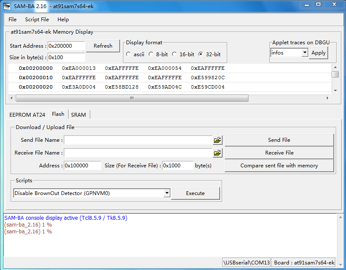346x270 pixels.
Task: Click memory value 0xE599820C
Action: tap(208, 78)
